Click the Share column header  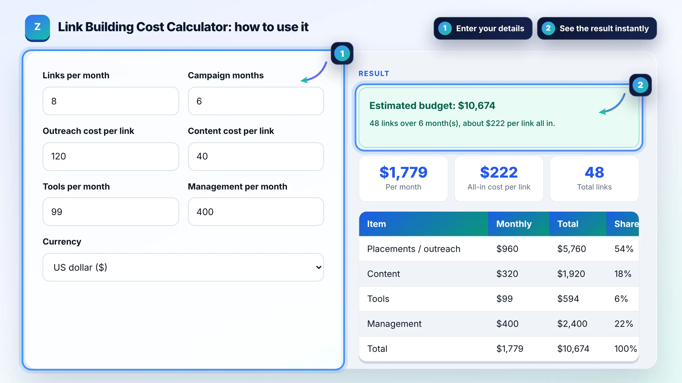coord(623,224)
